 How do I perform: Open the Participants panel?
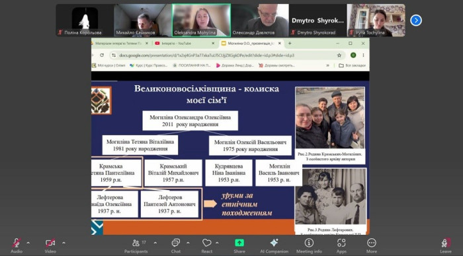pyautogui.click(x=136, y=245)
